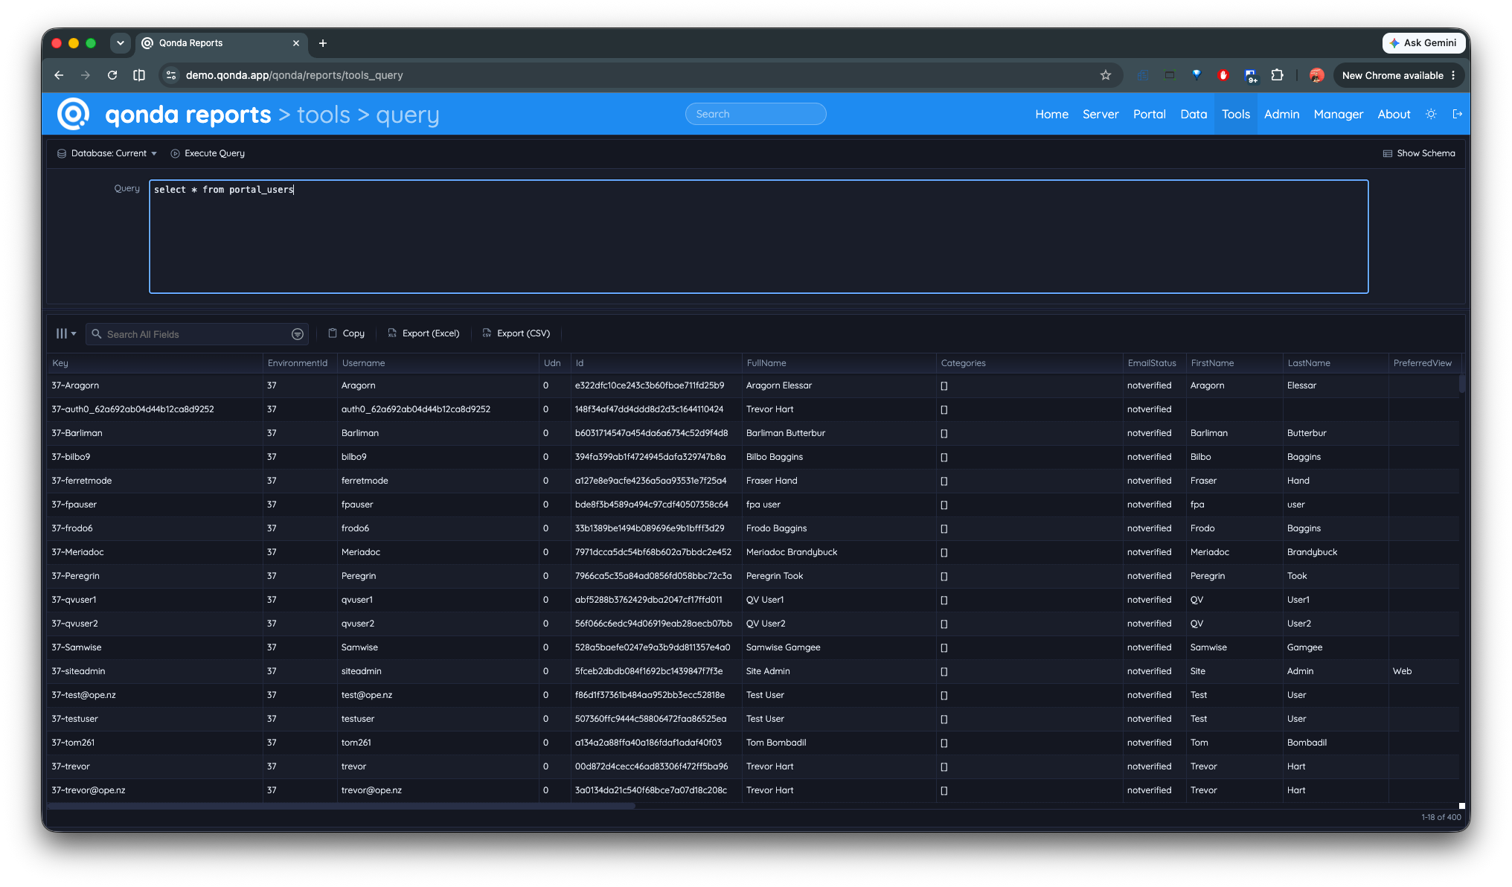Toggle Categories checkbox for Frodo Baggins row
This screenshot has width=1512, height=887.
coord(944,529)
